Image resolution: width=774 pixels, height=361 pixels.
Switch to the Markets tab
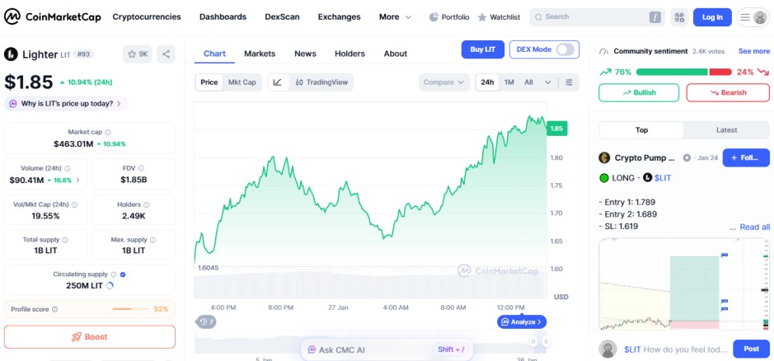pos(260,54)
